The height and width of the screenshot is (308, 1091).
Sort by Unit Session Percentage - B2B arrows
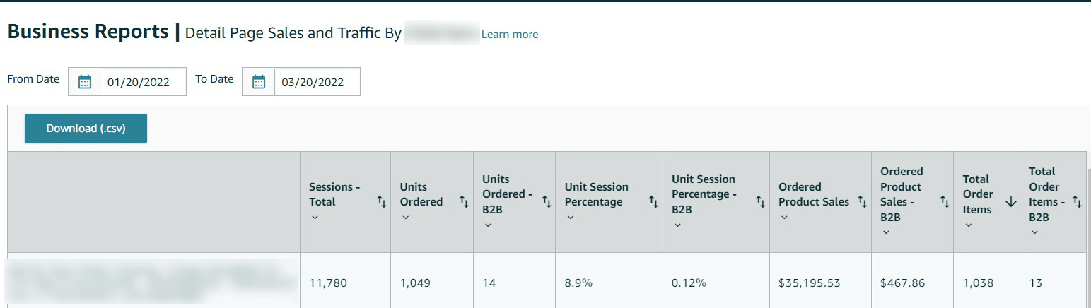[761, 202]
